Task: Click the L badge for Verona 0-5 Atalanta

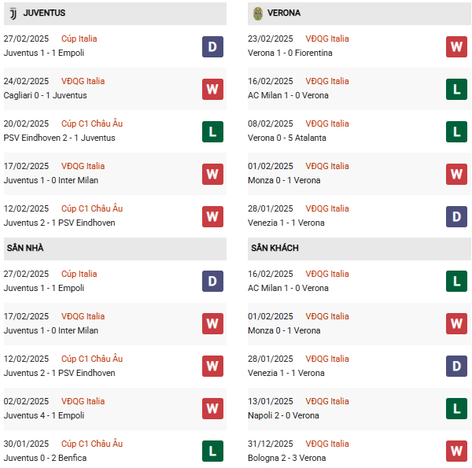Action: point(456,131)
